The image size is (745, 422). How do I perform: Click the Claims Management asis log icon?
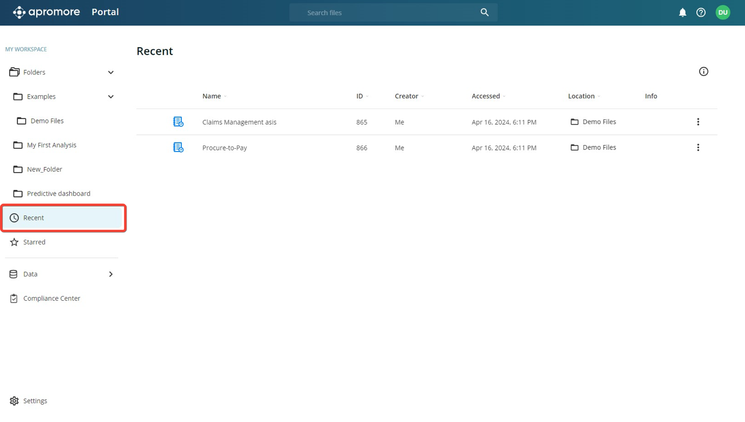pyautogui.click(x=178, y=122)
